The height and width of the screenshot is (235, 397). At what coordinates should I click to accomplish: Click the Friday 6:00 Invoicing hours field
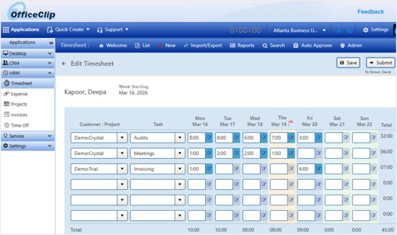(306, 169)
